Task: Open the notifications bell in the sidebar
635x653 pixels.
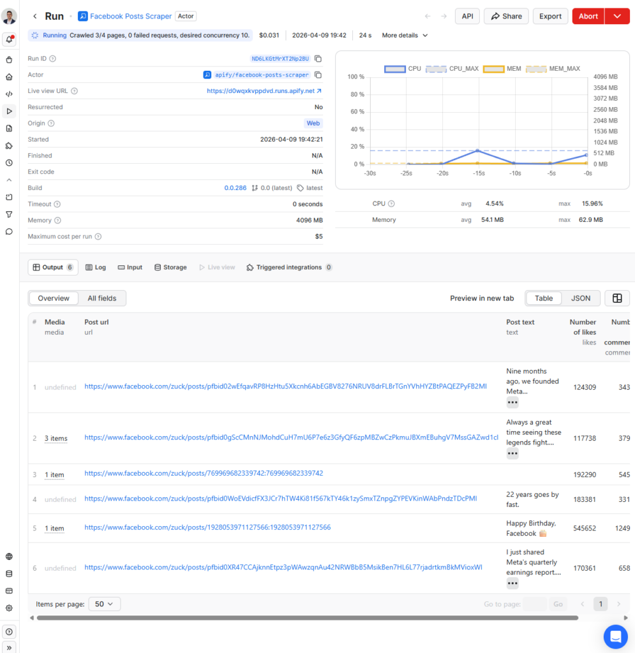Action: coord(9,40)
